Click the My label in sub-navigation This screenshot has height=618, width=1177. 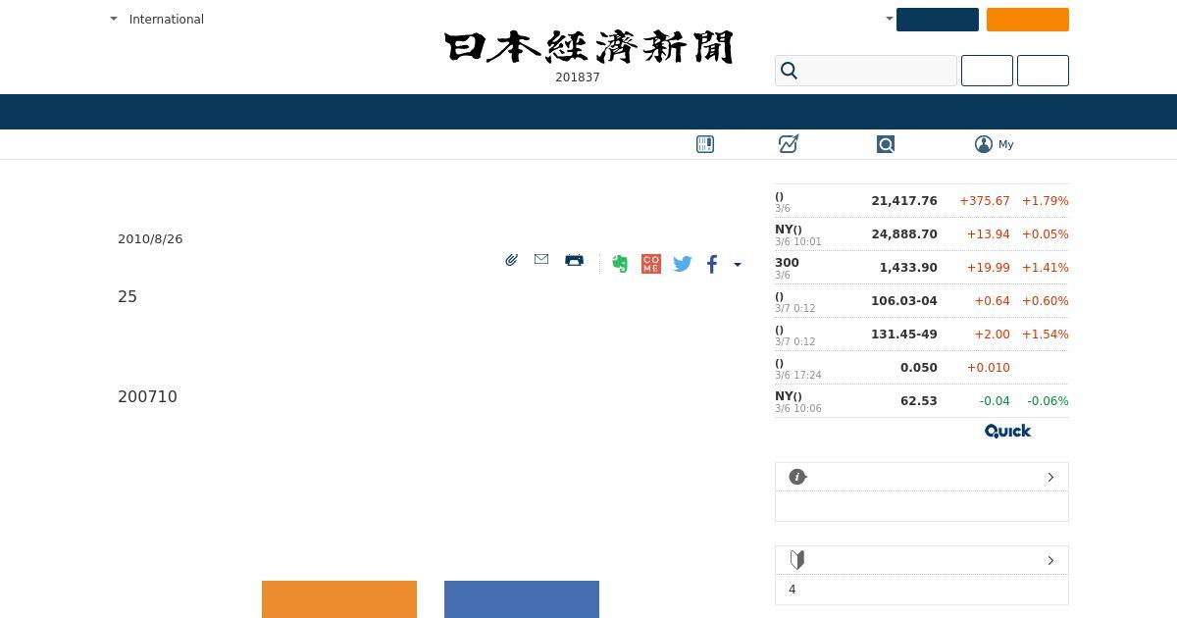[1006, 144]
